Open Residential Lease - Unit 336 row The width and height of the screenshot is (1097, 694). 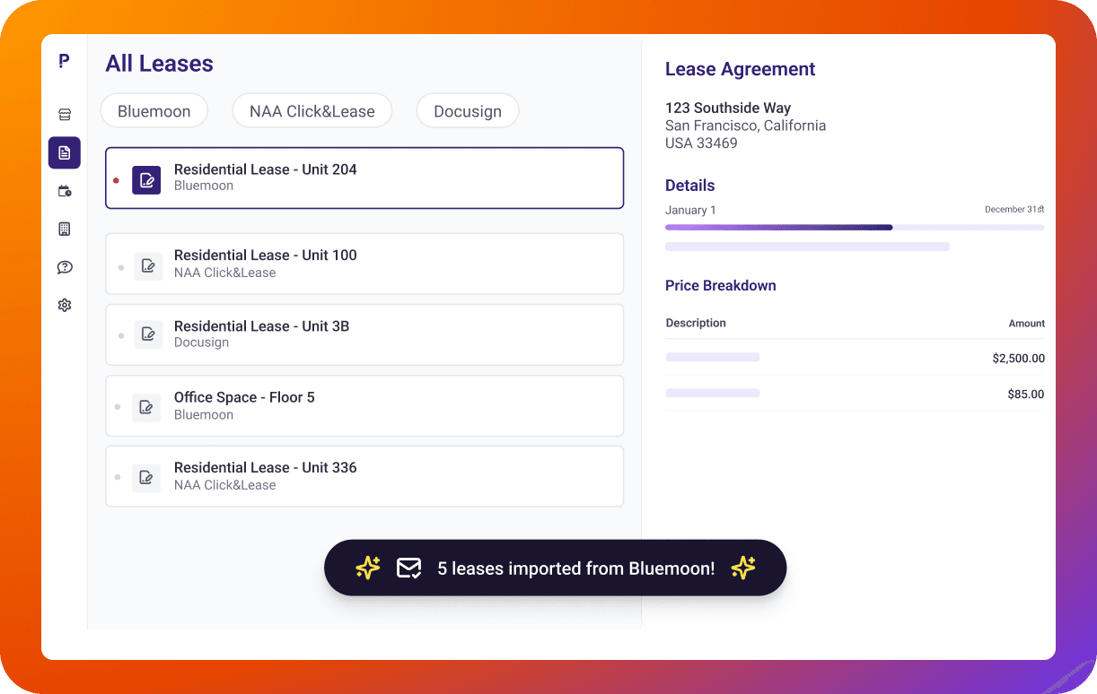click(x=364, y=476)
